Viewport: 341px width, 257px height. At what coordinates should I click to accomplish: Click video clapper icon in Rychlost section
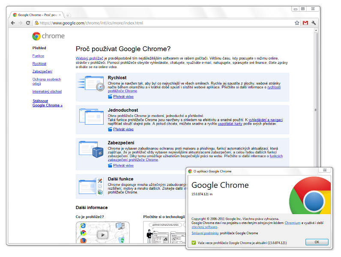pos(110,96)
